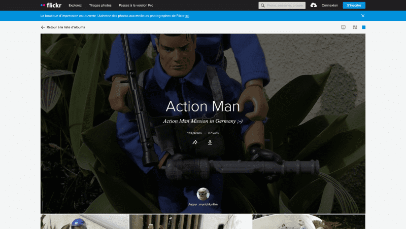The image size is (406, 229).
Task: Click the Flickr logo
Action: click(x=51, y=6)
